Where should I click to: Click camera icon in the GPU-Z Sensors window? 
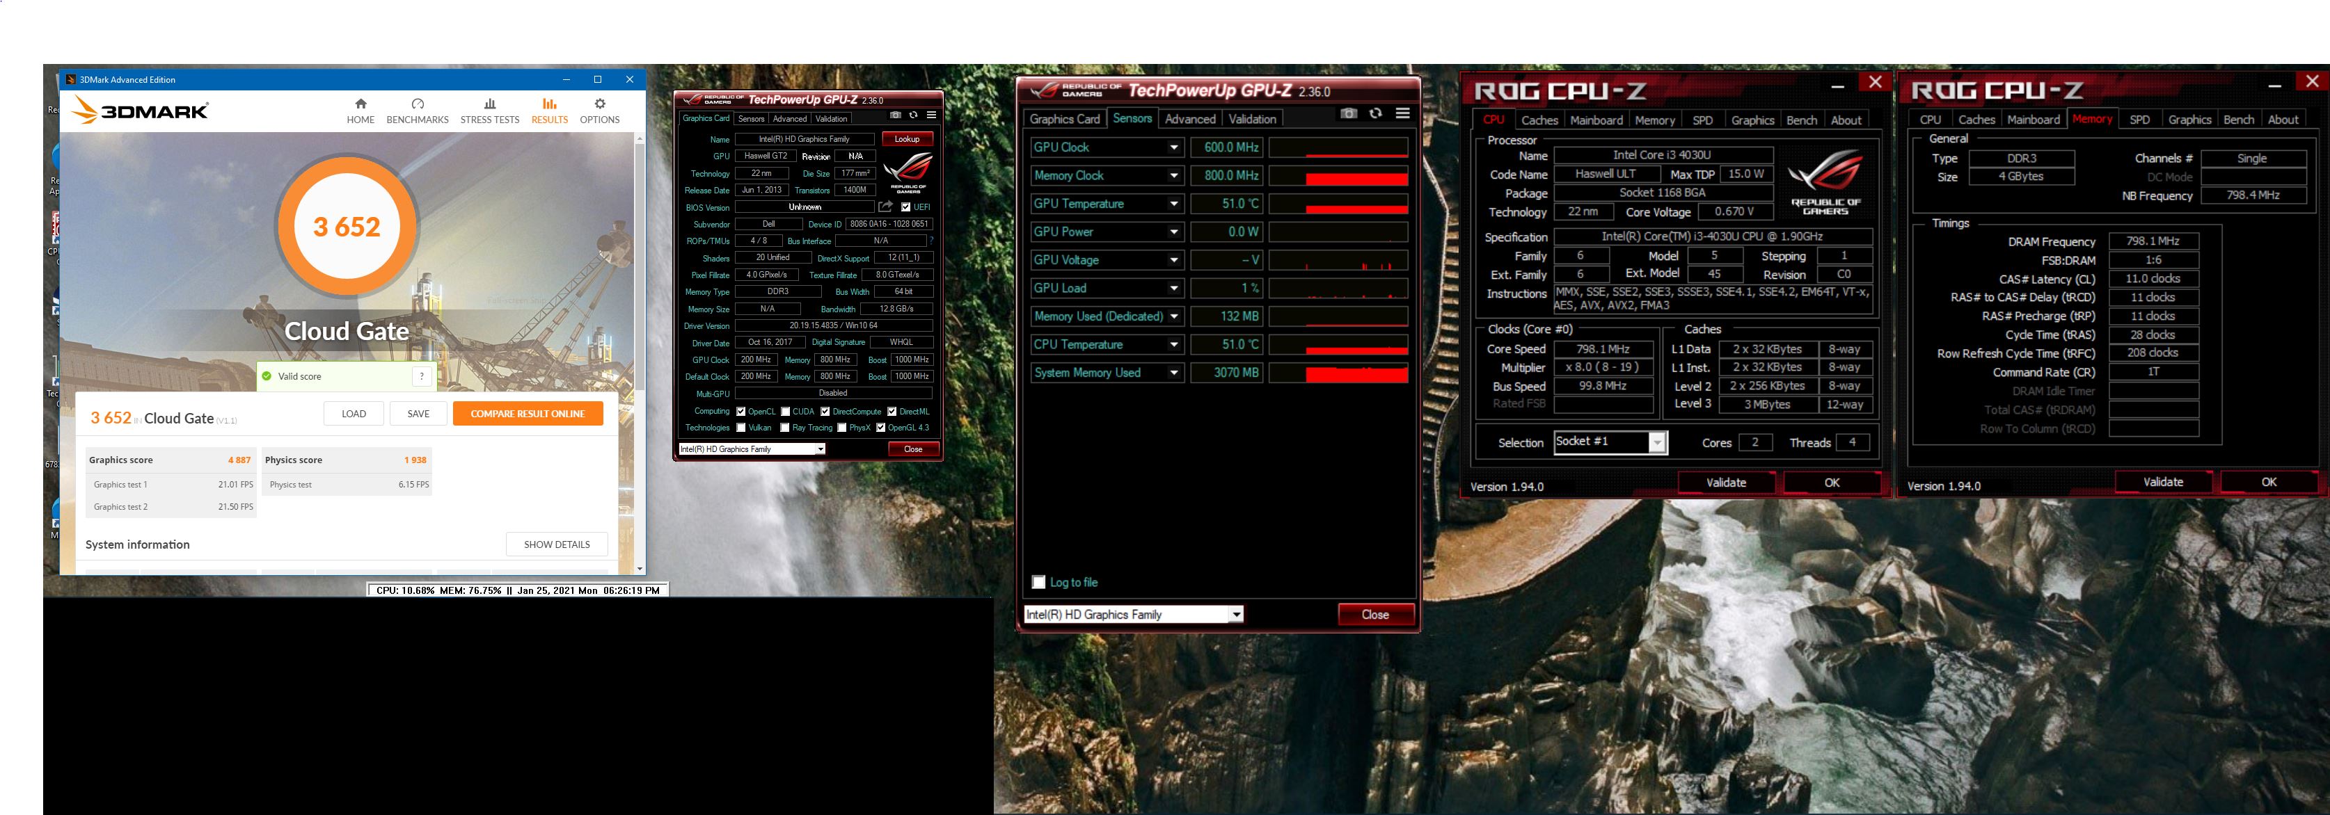click(x=1349, y=113)
